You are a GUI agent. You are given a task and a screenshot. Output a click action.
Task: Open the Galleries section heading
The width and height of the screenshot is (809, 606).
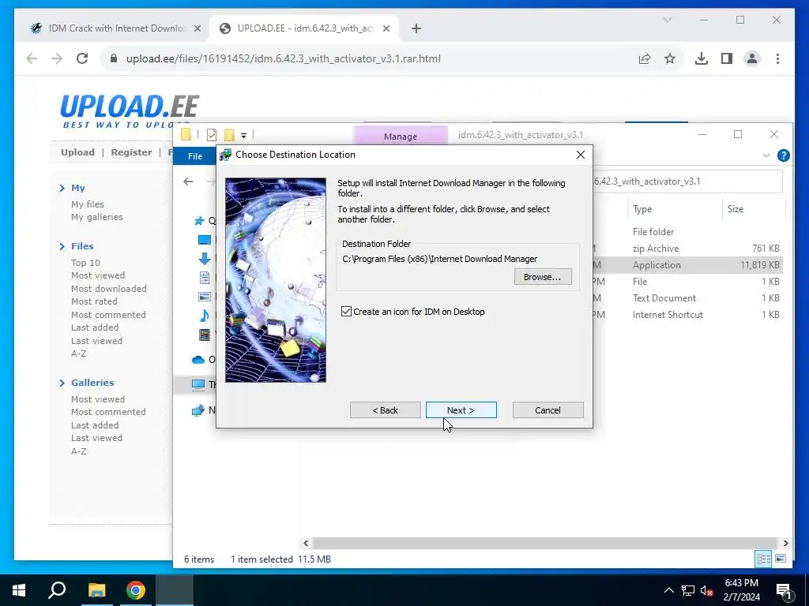[92, 383]
